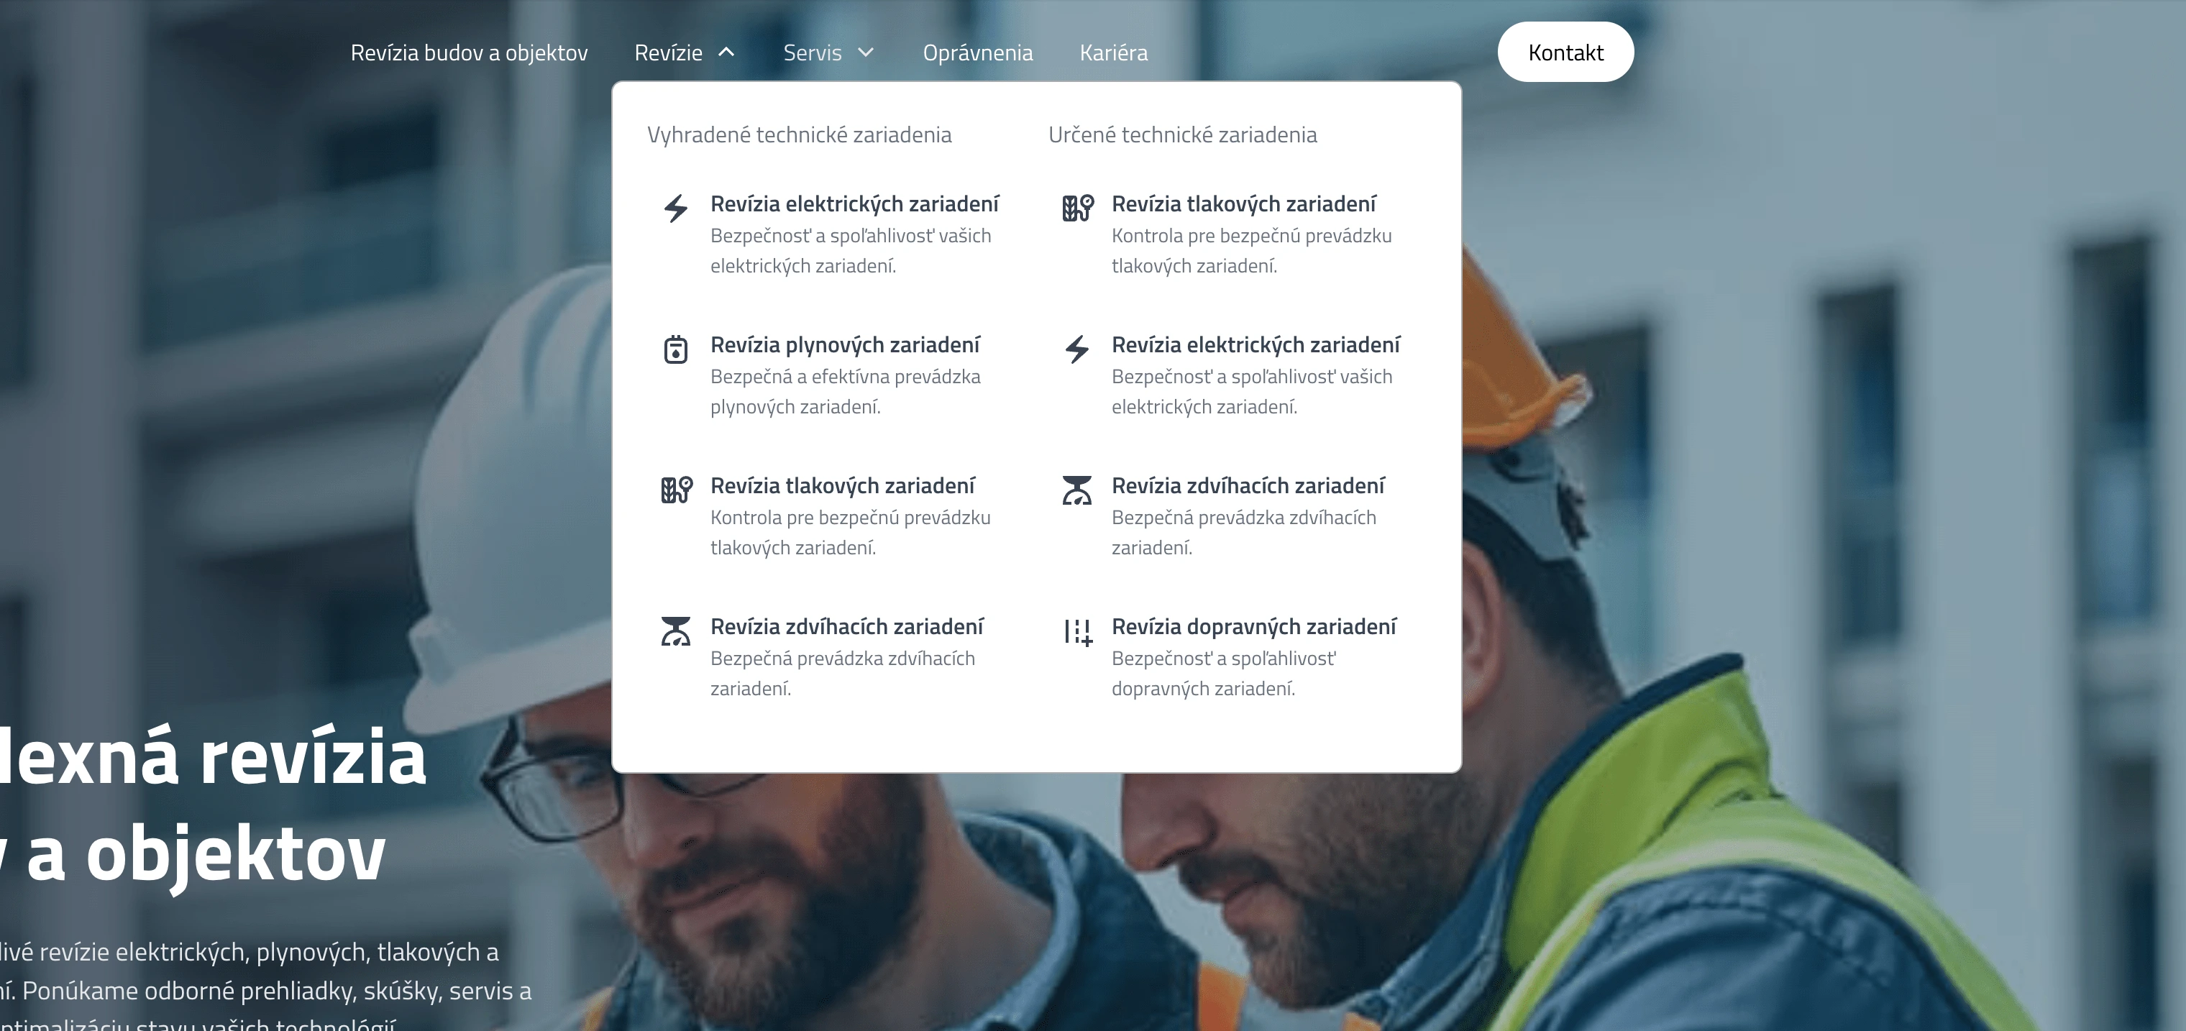The width and height of the screenshot is (2186, 1031).
Task: Click the Servis menu label
Action: (x=812, y=52)
